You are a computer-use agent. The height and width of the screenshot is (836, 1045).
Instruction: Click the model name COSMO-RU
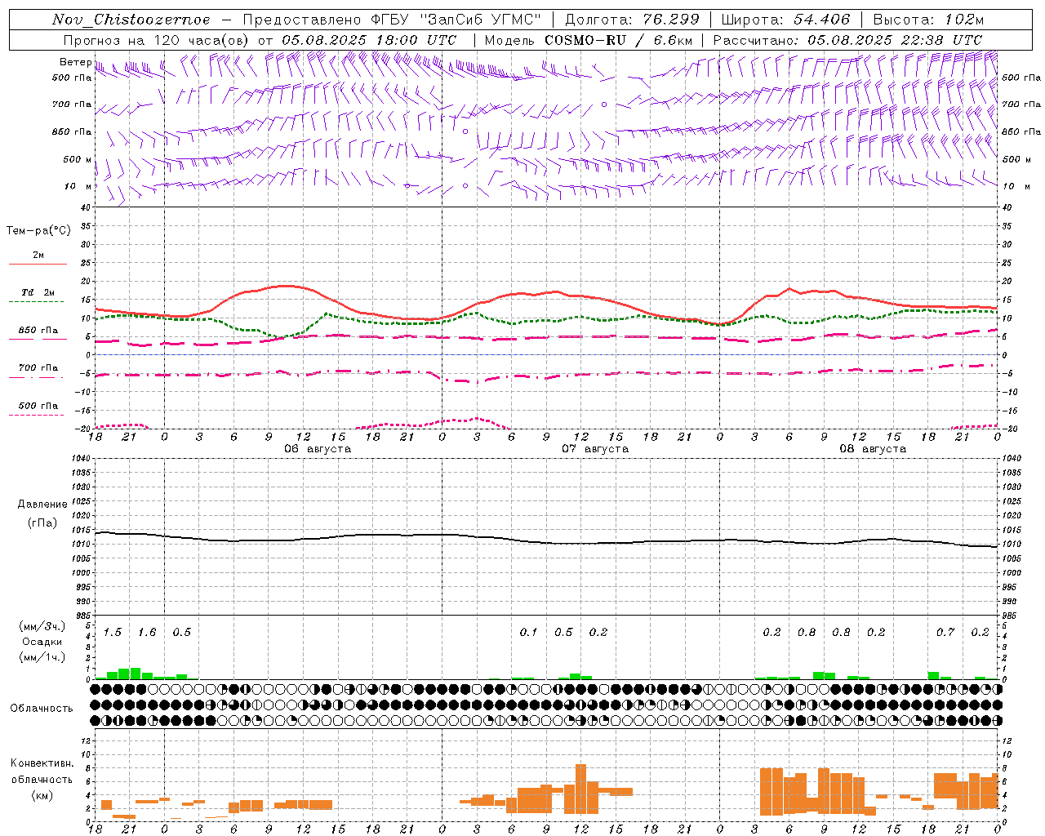(585, 40)
